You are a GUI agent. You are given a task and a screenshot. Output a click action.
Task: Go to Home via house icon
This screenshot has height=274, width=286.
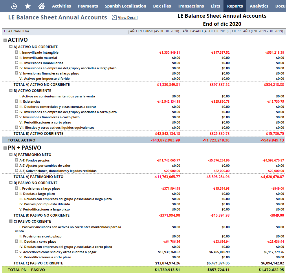(42, 6)
